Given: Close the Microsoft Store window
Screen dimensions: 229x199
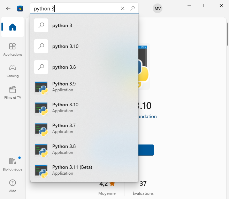Looking at the screenshot, I should click(221, 6).
